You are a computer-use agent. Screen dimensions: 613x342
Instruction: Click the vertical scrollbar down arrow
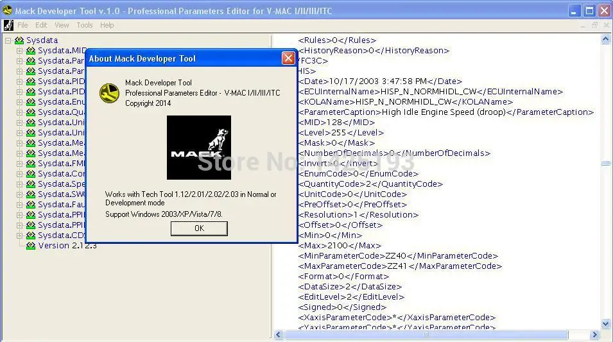tap(605, 323)
